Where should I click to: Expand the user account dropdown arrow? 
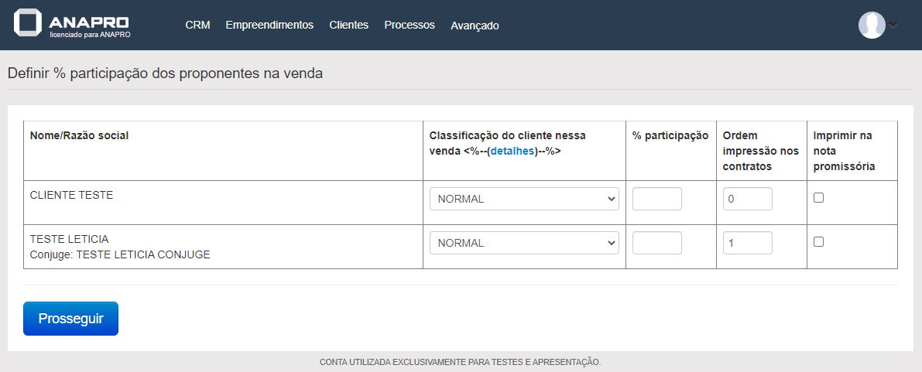tap(893, 25)
